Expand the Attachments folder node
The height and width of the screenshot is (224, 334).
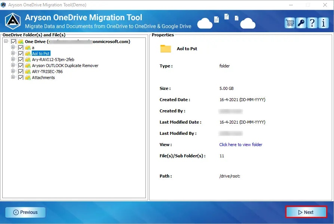13,77
